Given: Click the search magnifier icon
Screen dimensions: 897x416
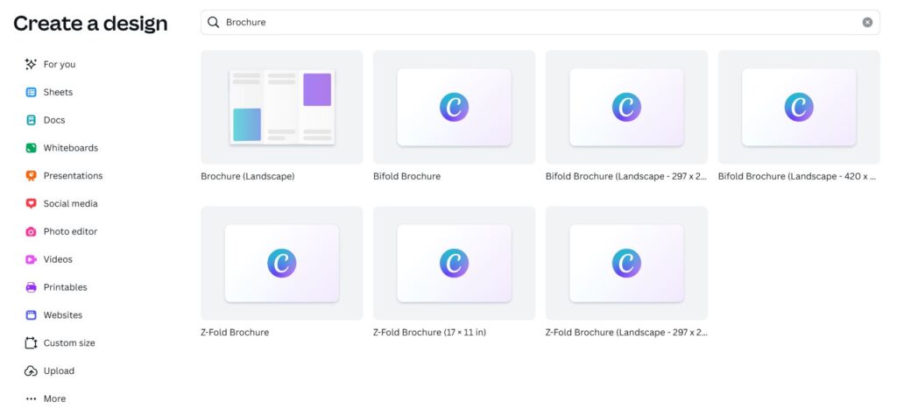Looking at the screenshot, I should pyautogui.click(x=214, y=22).
